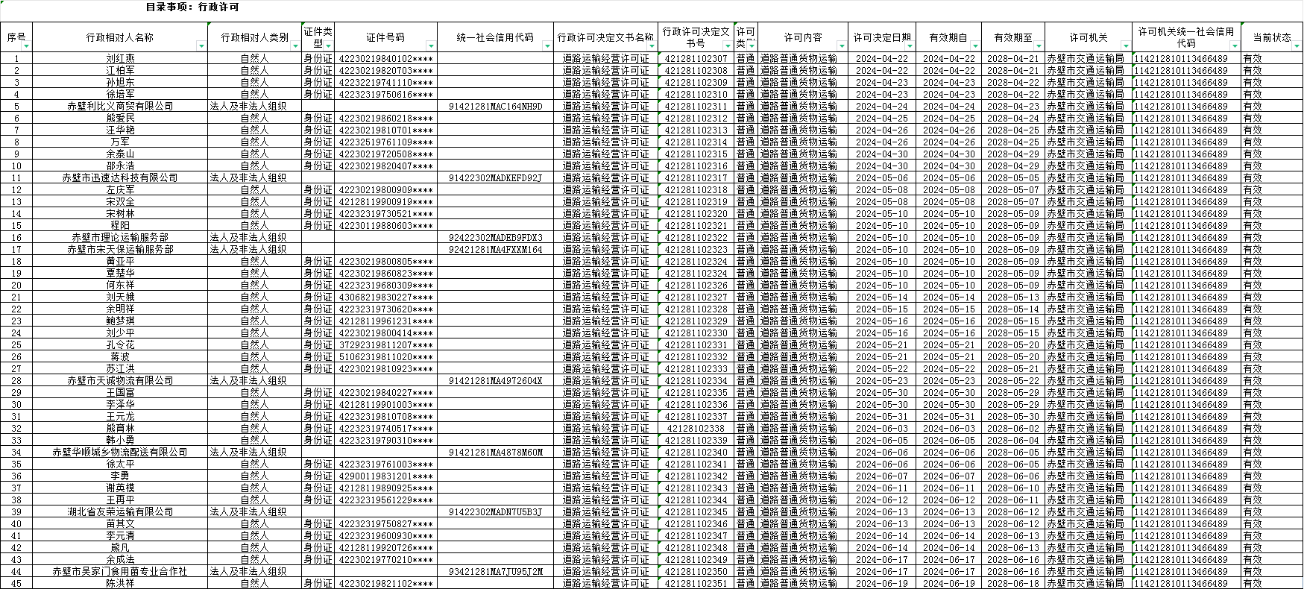The height and width of the screenshot is (589, 1304).
Task: Click 许可机关 cell in 苏江洪 row
Action: tap(1089, 368)
